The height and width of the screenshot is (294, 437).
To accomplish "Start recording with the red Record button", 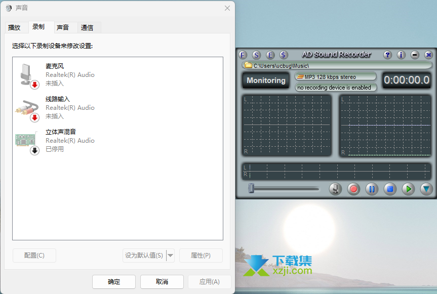I will pos(353,189).
